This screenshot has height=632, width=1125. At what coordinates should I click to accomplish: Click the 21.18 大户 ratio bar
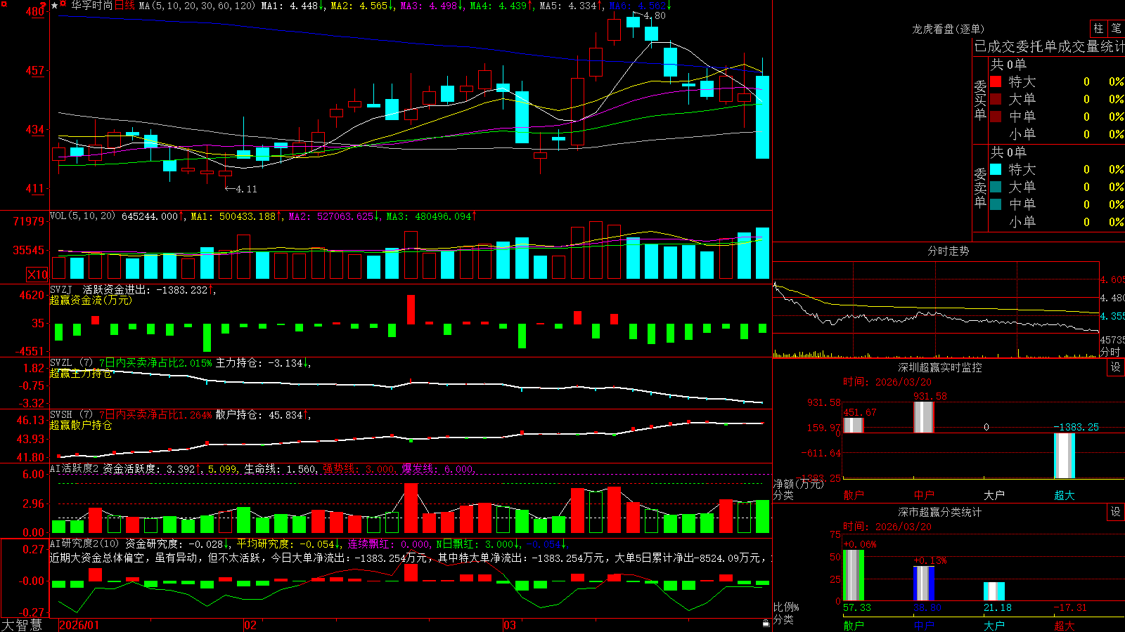pos(994,591)
